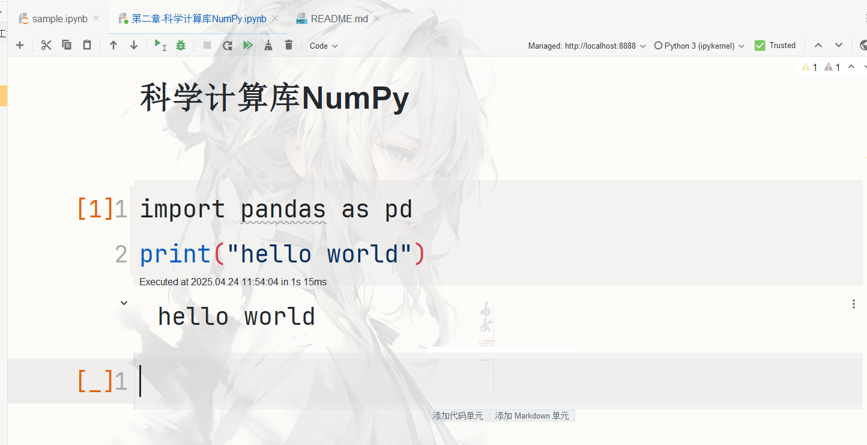This screenshot has height=445, width=867.
Task: Restart the kernel icon
Action: 228,45
